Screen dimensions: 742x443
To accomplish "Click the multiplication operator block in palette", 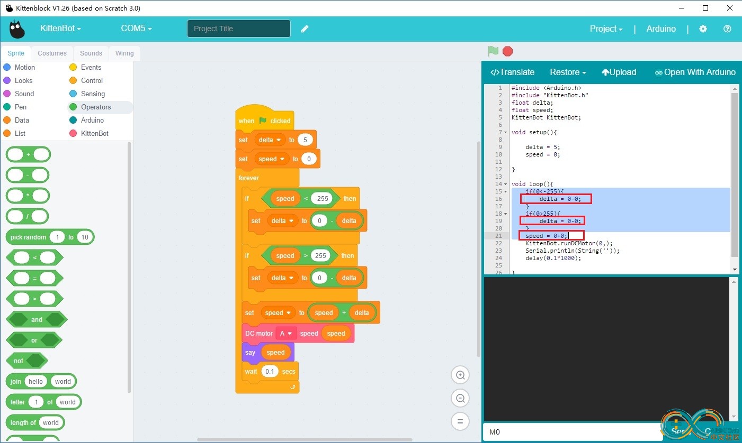I will [28, 196].
